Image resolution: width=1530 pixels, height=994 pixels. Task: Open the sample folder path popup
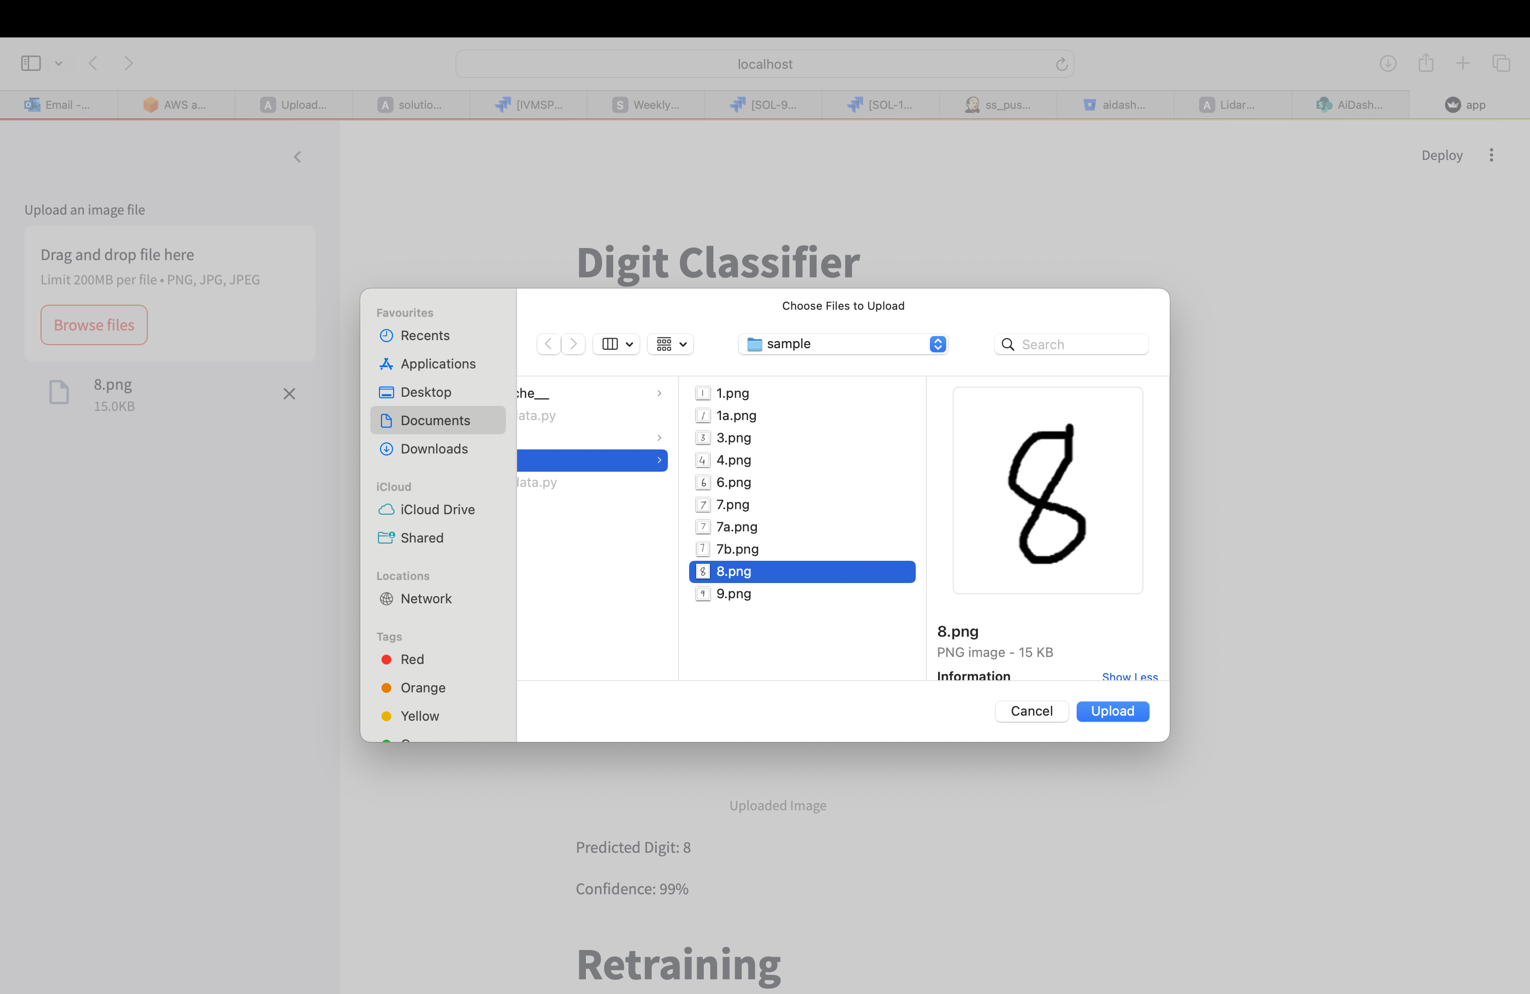click(x=843, y=344)
